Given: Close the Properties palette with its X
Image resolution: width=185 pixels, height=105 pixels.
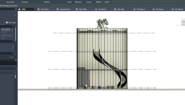Looking at the screenshot, I should click(16, 9).
